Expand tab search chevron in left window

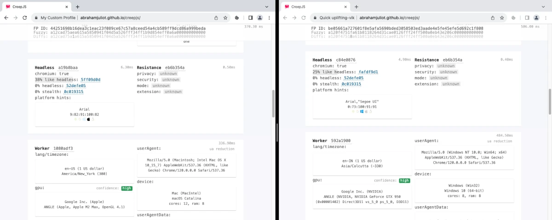point(267,7)
